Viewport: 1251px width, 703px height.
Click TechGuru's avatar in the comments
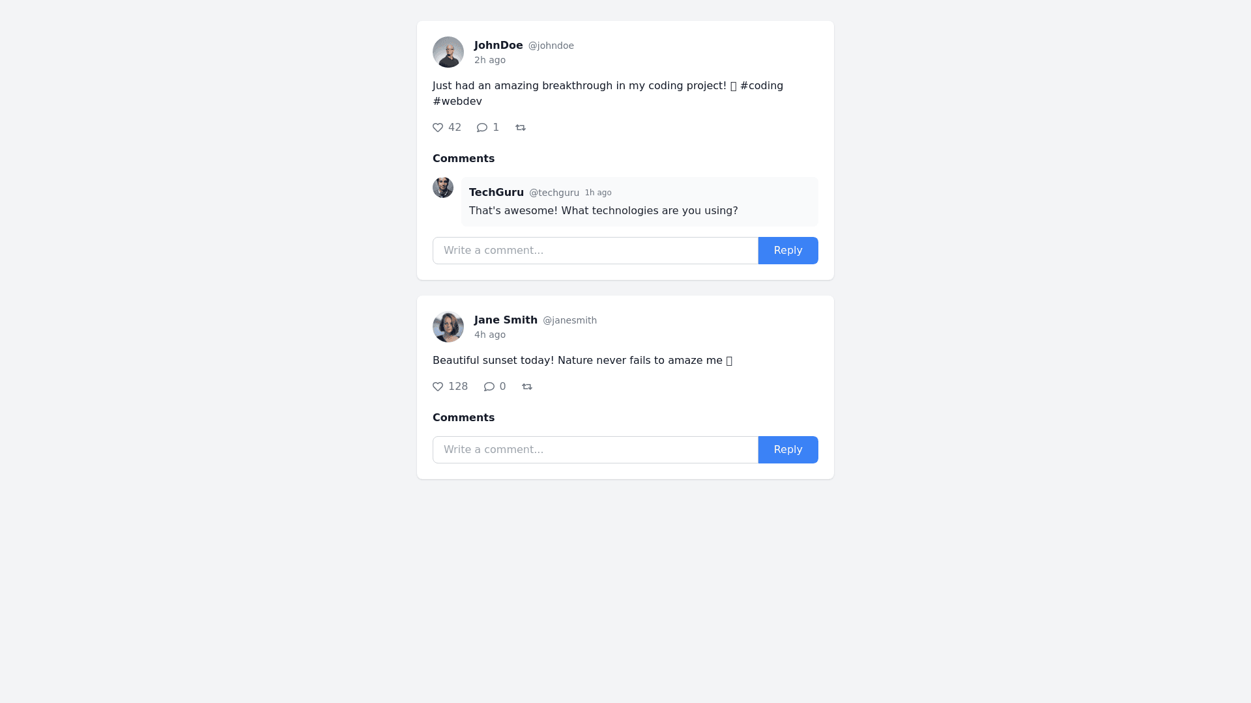tap(443, 187)
